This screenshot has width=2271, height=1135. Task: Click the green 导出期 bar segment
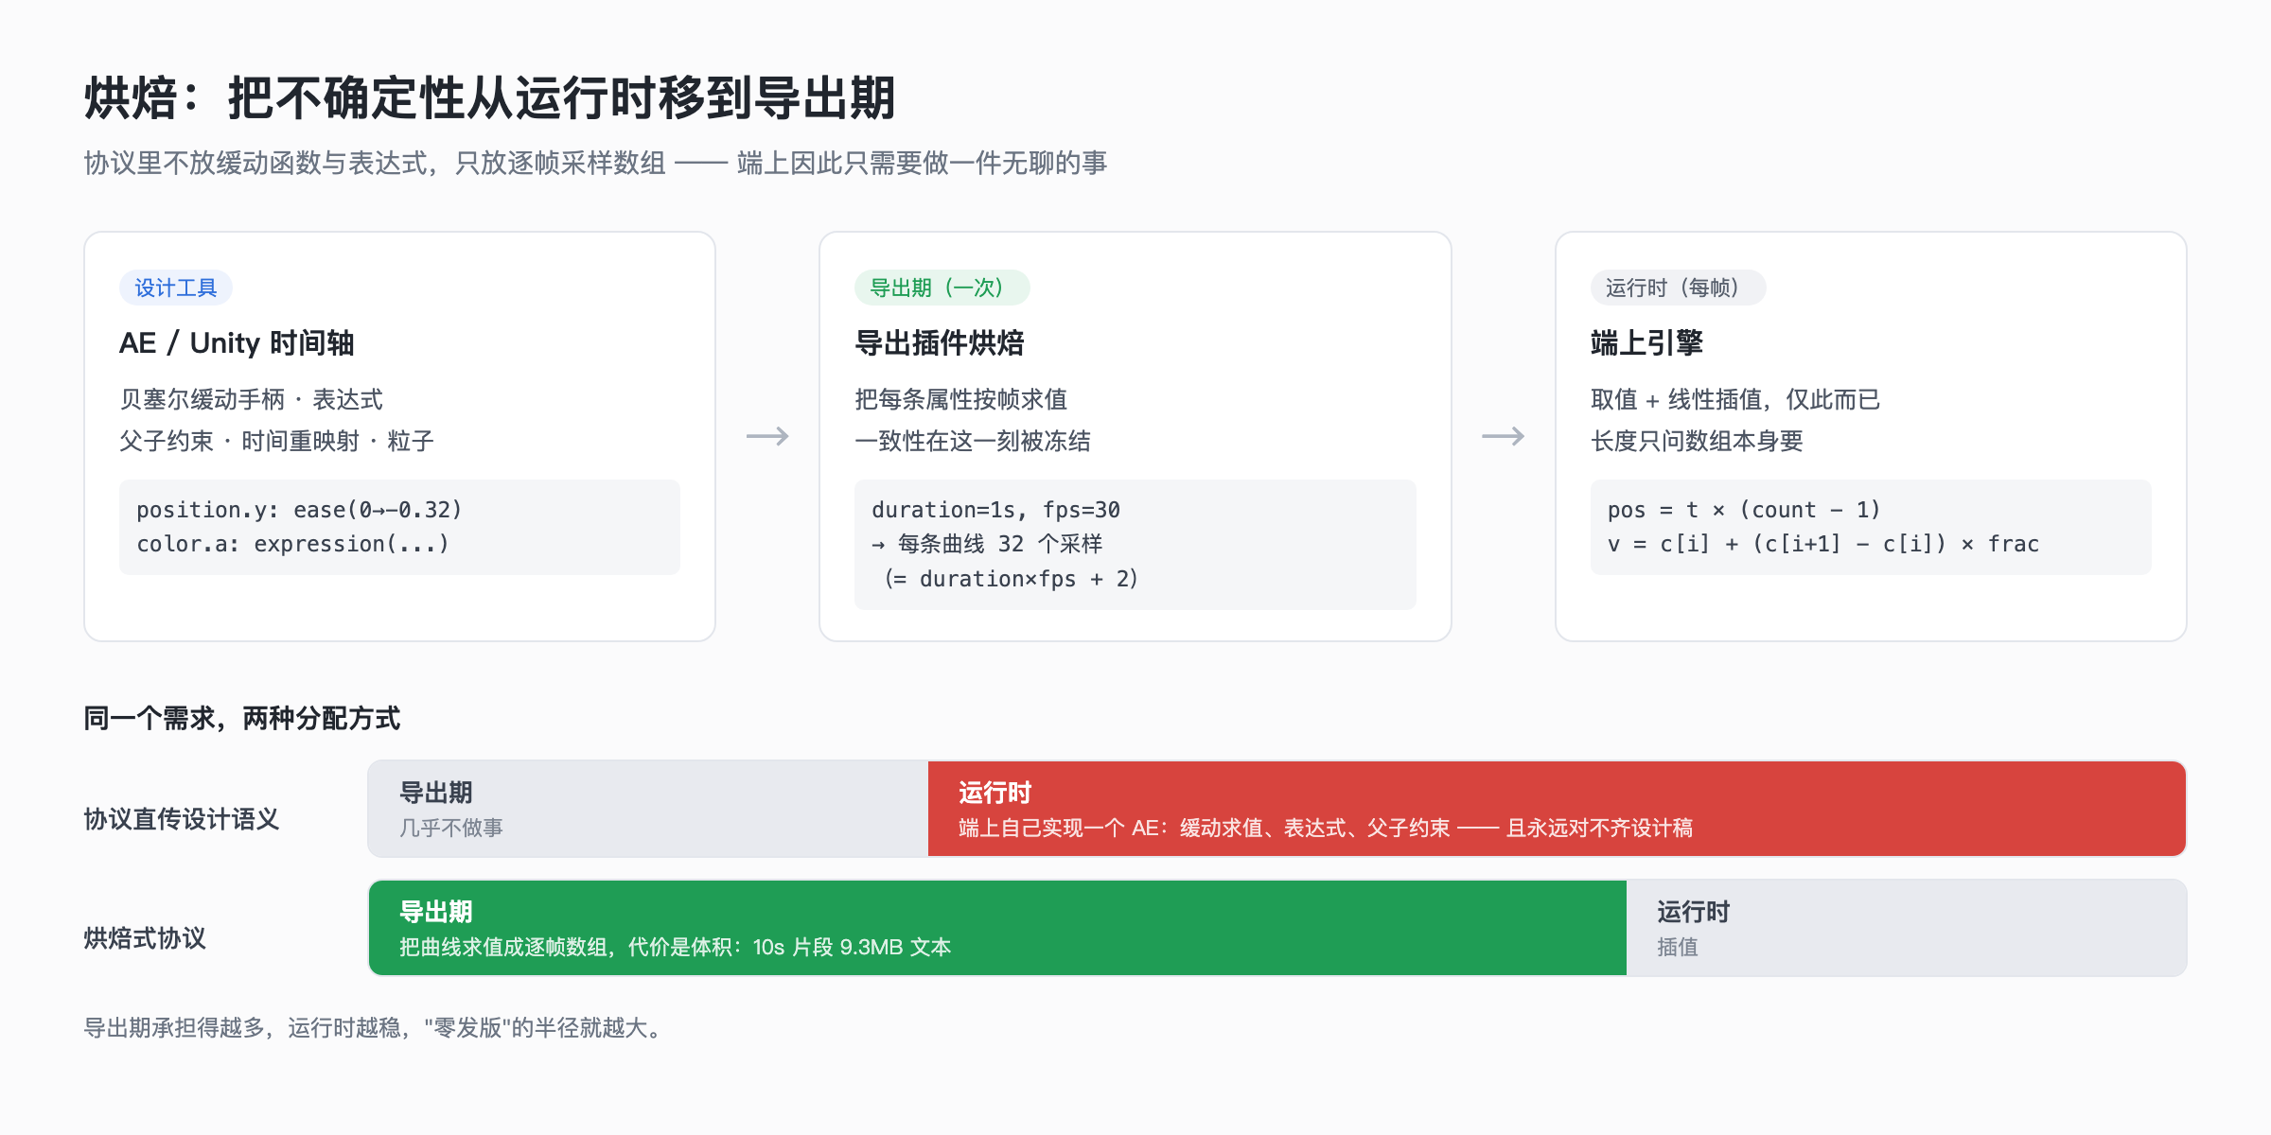click(x=997, y=928)
